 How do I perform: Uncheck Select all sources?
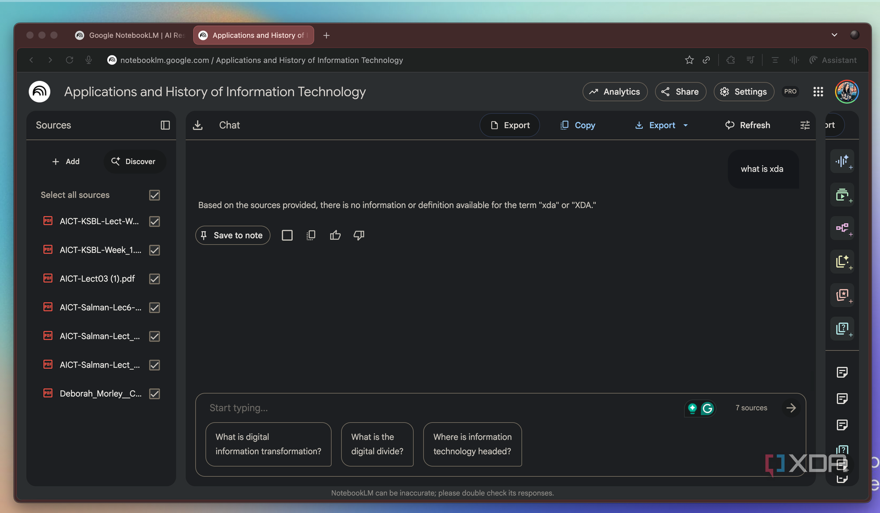pyautogui.click(x=154, y=195)
